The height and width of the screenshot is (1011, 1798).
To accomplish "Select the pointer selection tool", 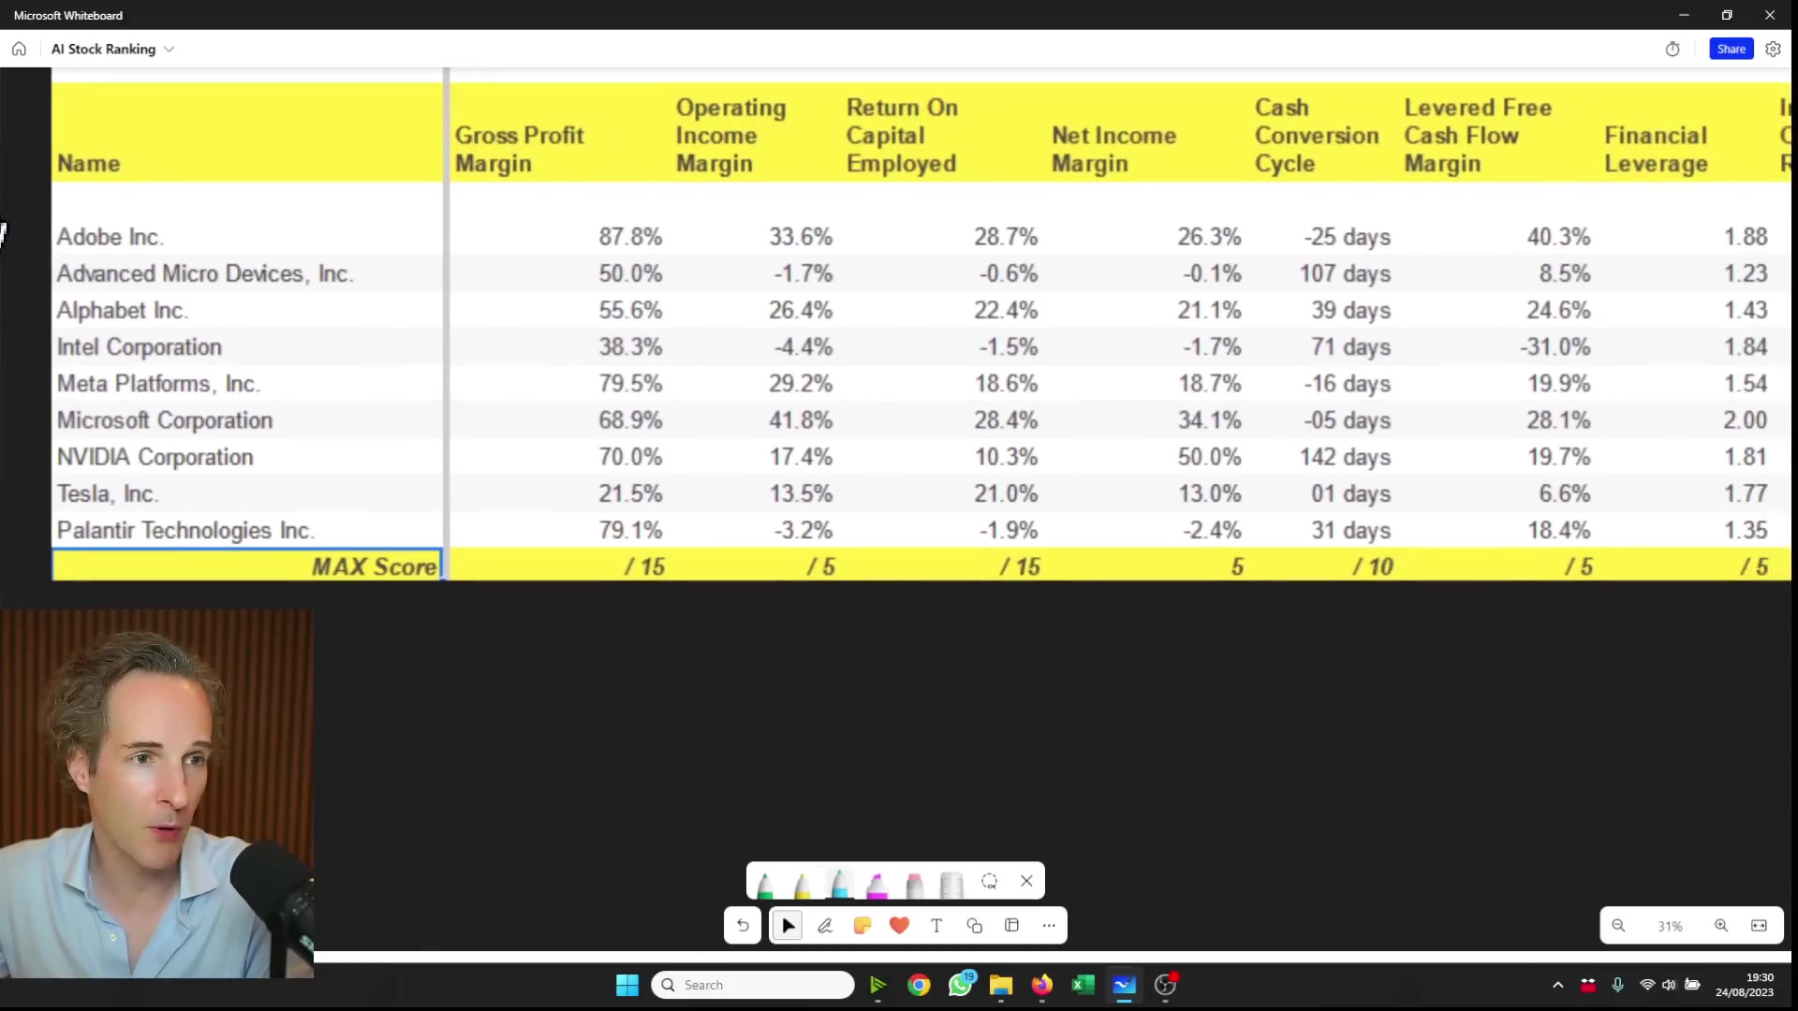I will coord(788,926).
